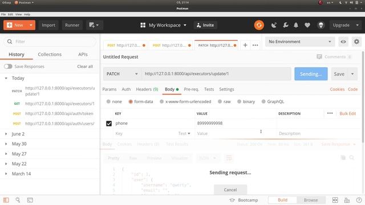Select the raw body type

pyautogui.click(x=220, y=101)
